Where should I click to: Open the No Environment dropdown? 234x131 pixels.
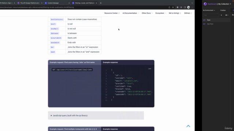[209, 11]
